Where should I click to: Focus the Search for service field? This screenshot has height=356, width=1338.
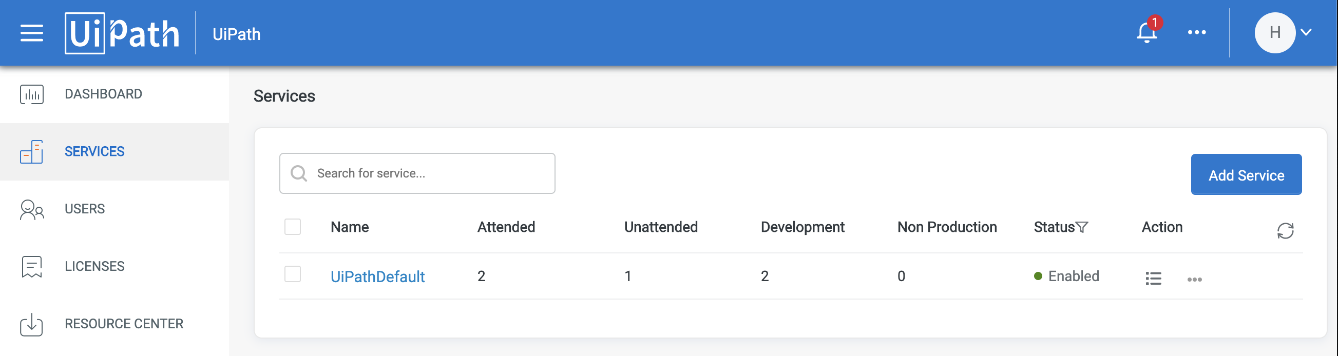coord(417,173)
